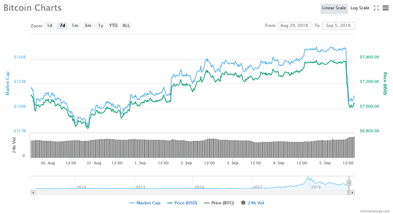The width and height of the screenshot is (393, 214).
Task: Click 2015 in navigator timeline
Action: pyautogui.click(x=140, y=187)
